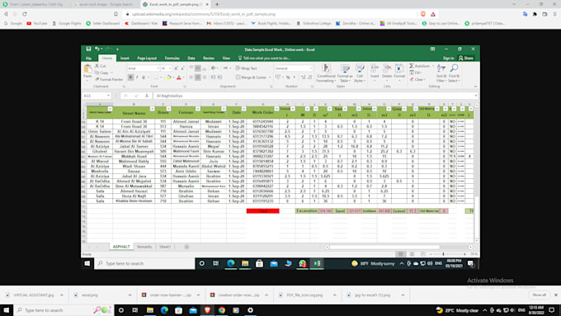Click the Format cells icon in Cells group

[399, 68]
